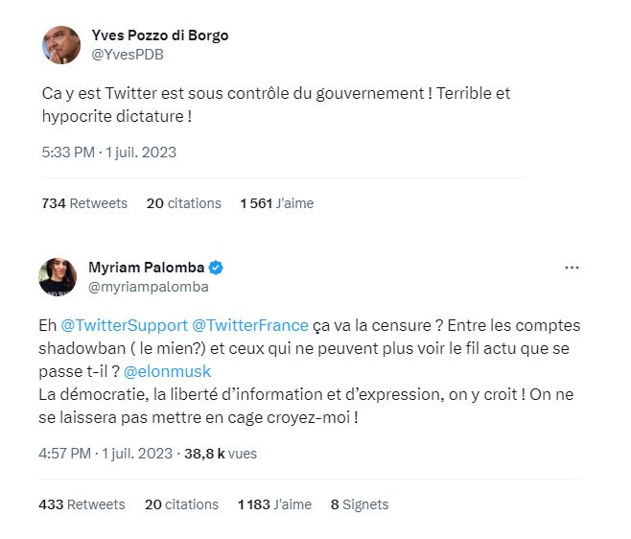Follow the @TwitterFrance mention
631x539 pixels.
[x=250, y=325]
